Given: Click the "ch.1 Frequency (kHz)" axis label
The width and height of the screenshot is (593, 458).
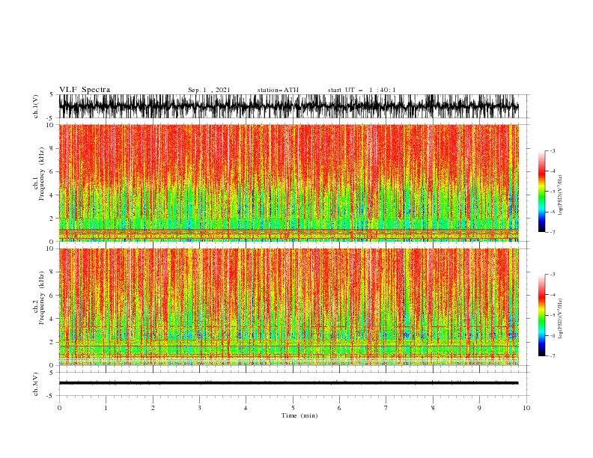Looking at the screenshot, I should click(x=39, y=175).
